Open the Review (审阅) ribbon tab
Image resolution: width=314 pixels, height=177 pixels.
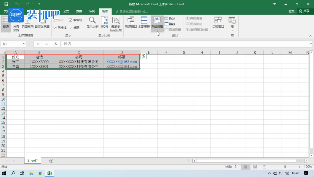(x=92, y=11)
